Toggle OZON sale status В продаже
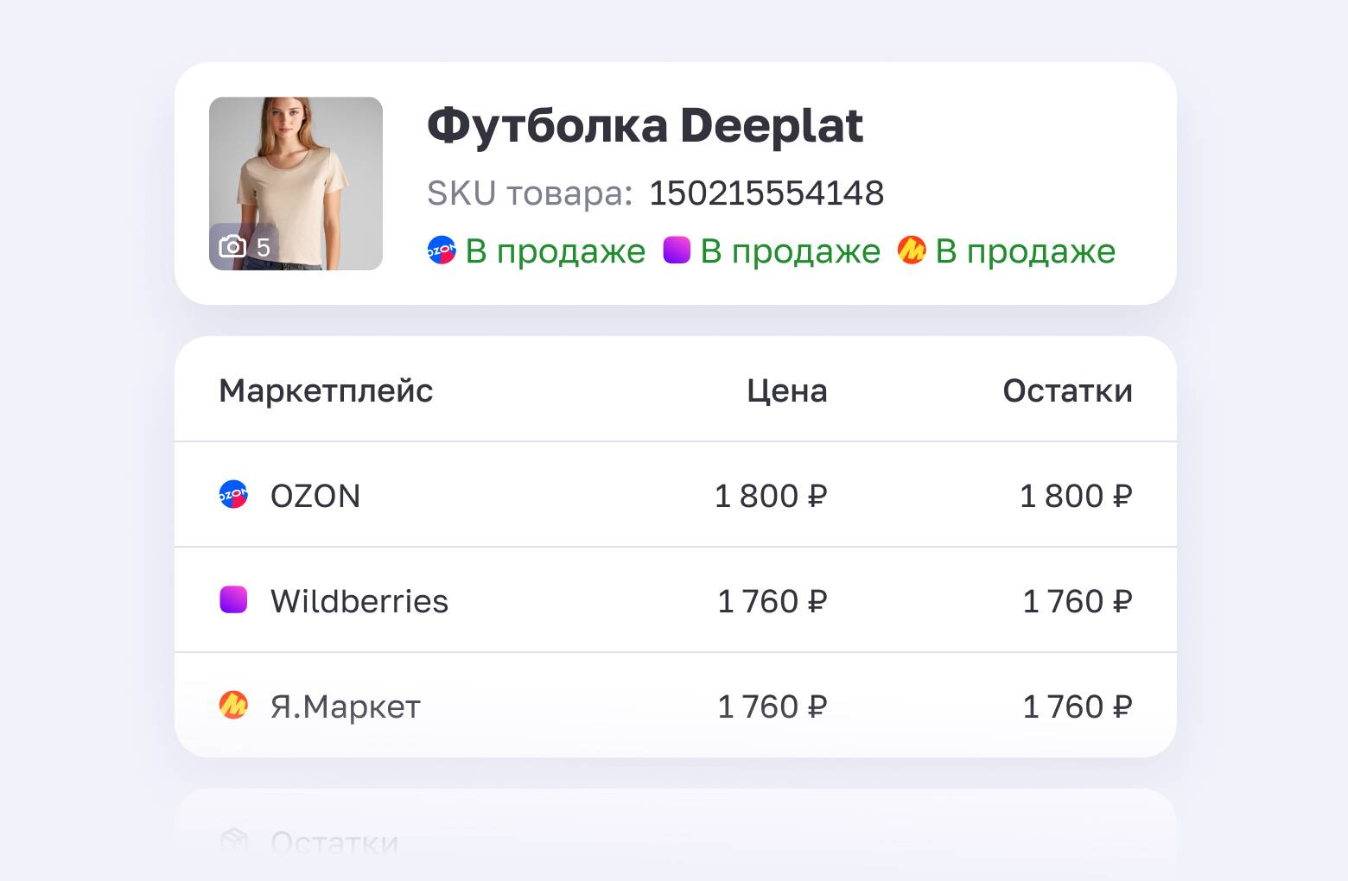The width and height of the screenshot is (1348, 881). pyautogui.click(x=555, y=250)
